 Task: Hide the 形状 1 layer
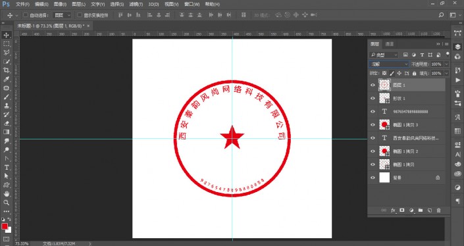[373, 98]
